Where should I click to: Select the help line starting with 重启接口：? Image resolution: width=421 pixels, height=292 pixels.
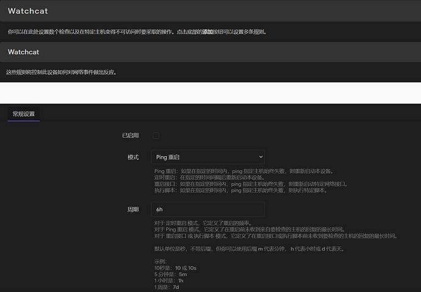[251, 184]
